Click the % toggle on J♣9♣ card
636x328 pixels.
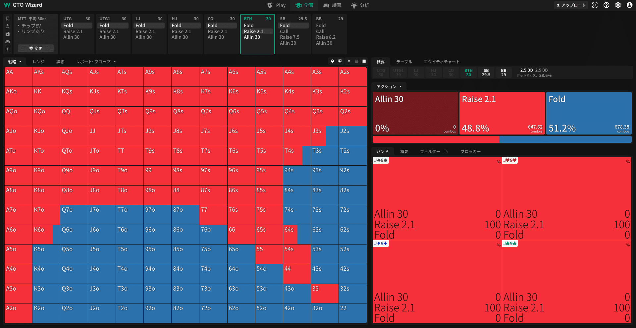click(x=628, y=245)
